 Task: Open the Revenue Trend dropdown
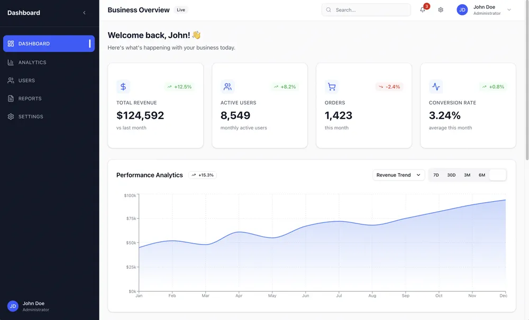[398, 175]
